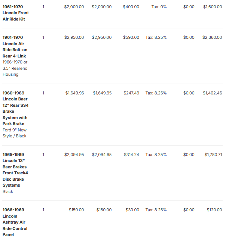
Task: Click the option text '1966-1970 or 3.5" Rearend Housing'
Action: pyautogui.click(x=15, y=68)
